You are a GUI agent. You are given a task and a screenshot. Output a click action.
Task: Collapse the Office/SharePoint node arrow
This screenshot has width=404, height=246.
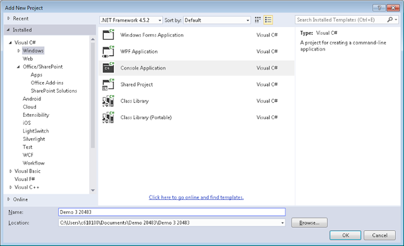coord(18,67)
